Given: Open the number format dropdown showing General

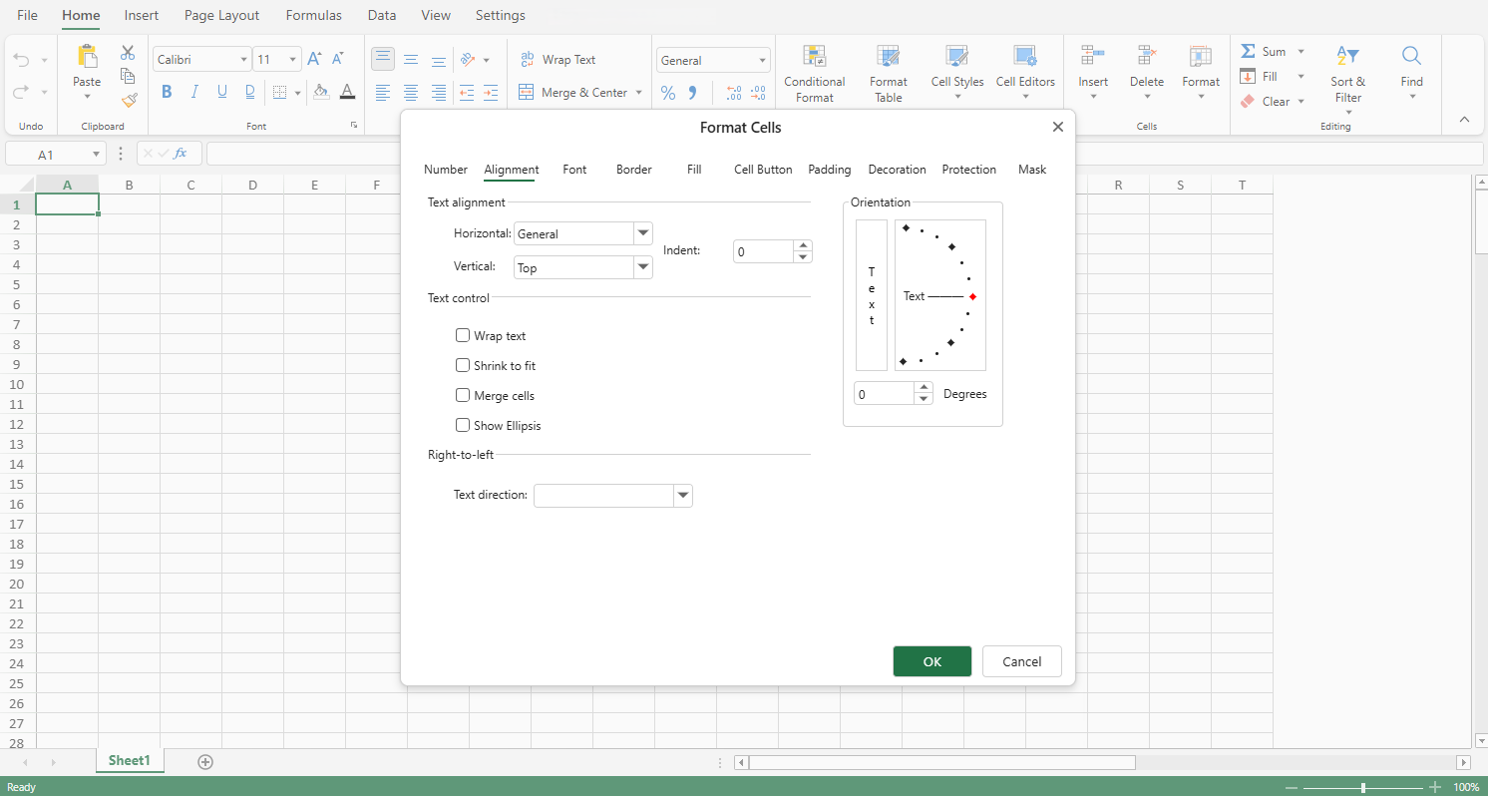Looking at the screenshot, I should pyautogui.click(x=764, y=61).
